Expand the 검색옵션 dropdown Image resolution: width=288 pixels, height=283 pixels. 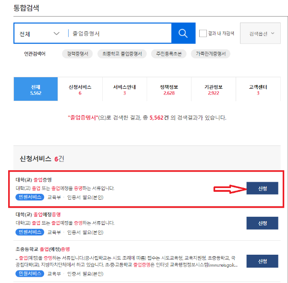click(260, 34)
